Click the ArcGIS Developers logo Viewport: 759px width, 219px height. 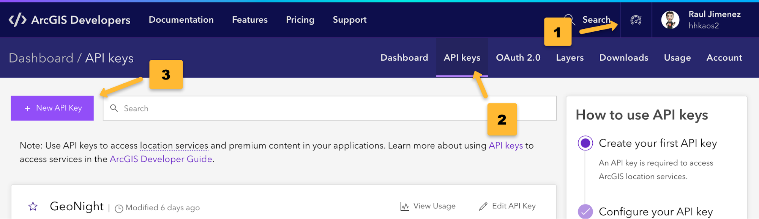(69, 20)
